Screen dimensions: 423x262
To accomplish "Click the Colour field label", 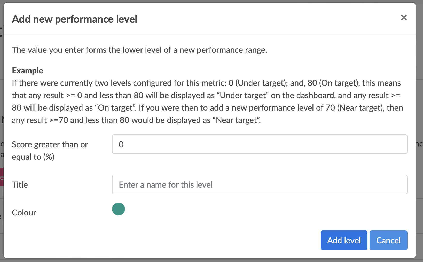I will pos(24,213).
